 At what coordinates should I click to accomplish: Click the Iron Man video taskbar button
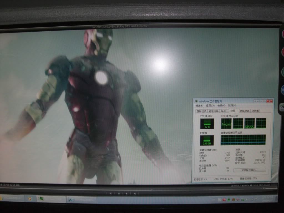(x=81, y=199)
